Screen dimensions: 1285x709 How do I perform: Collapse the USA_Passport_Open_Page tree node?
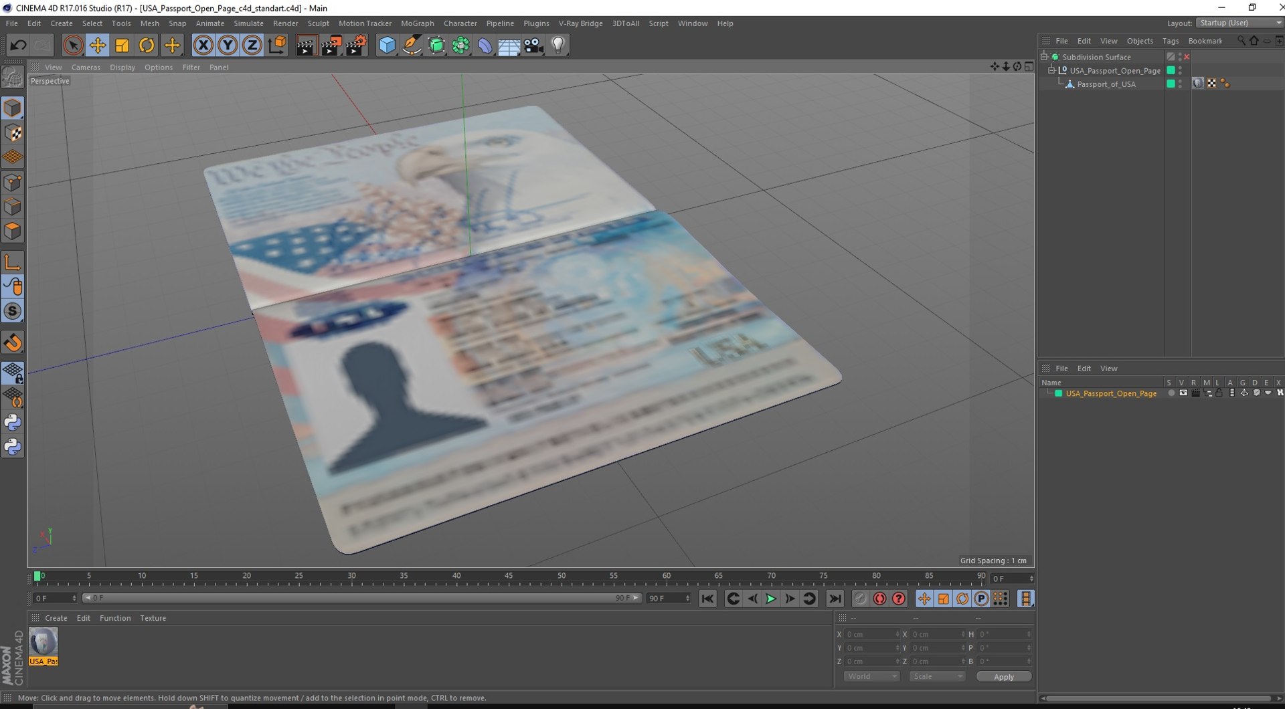pos(1051,70)
